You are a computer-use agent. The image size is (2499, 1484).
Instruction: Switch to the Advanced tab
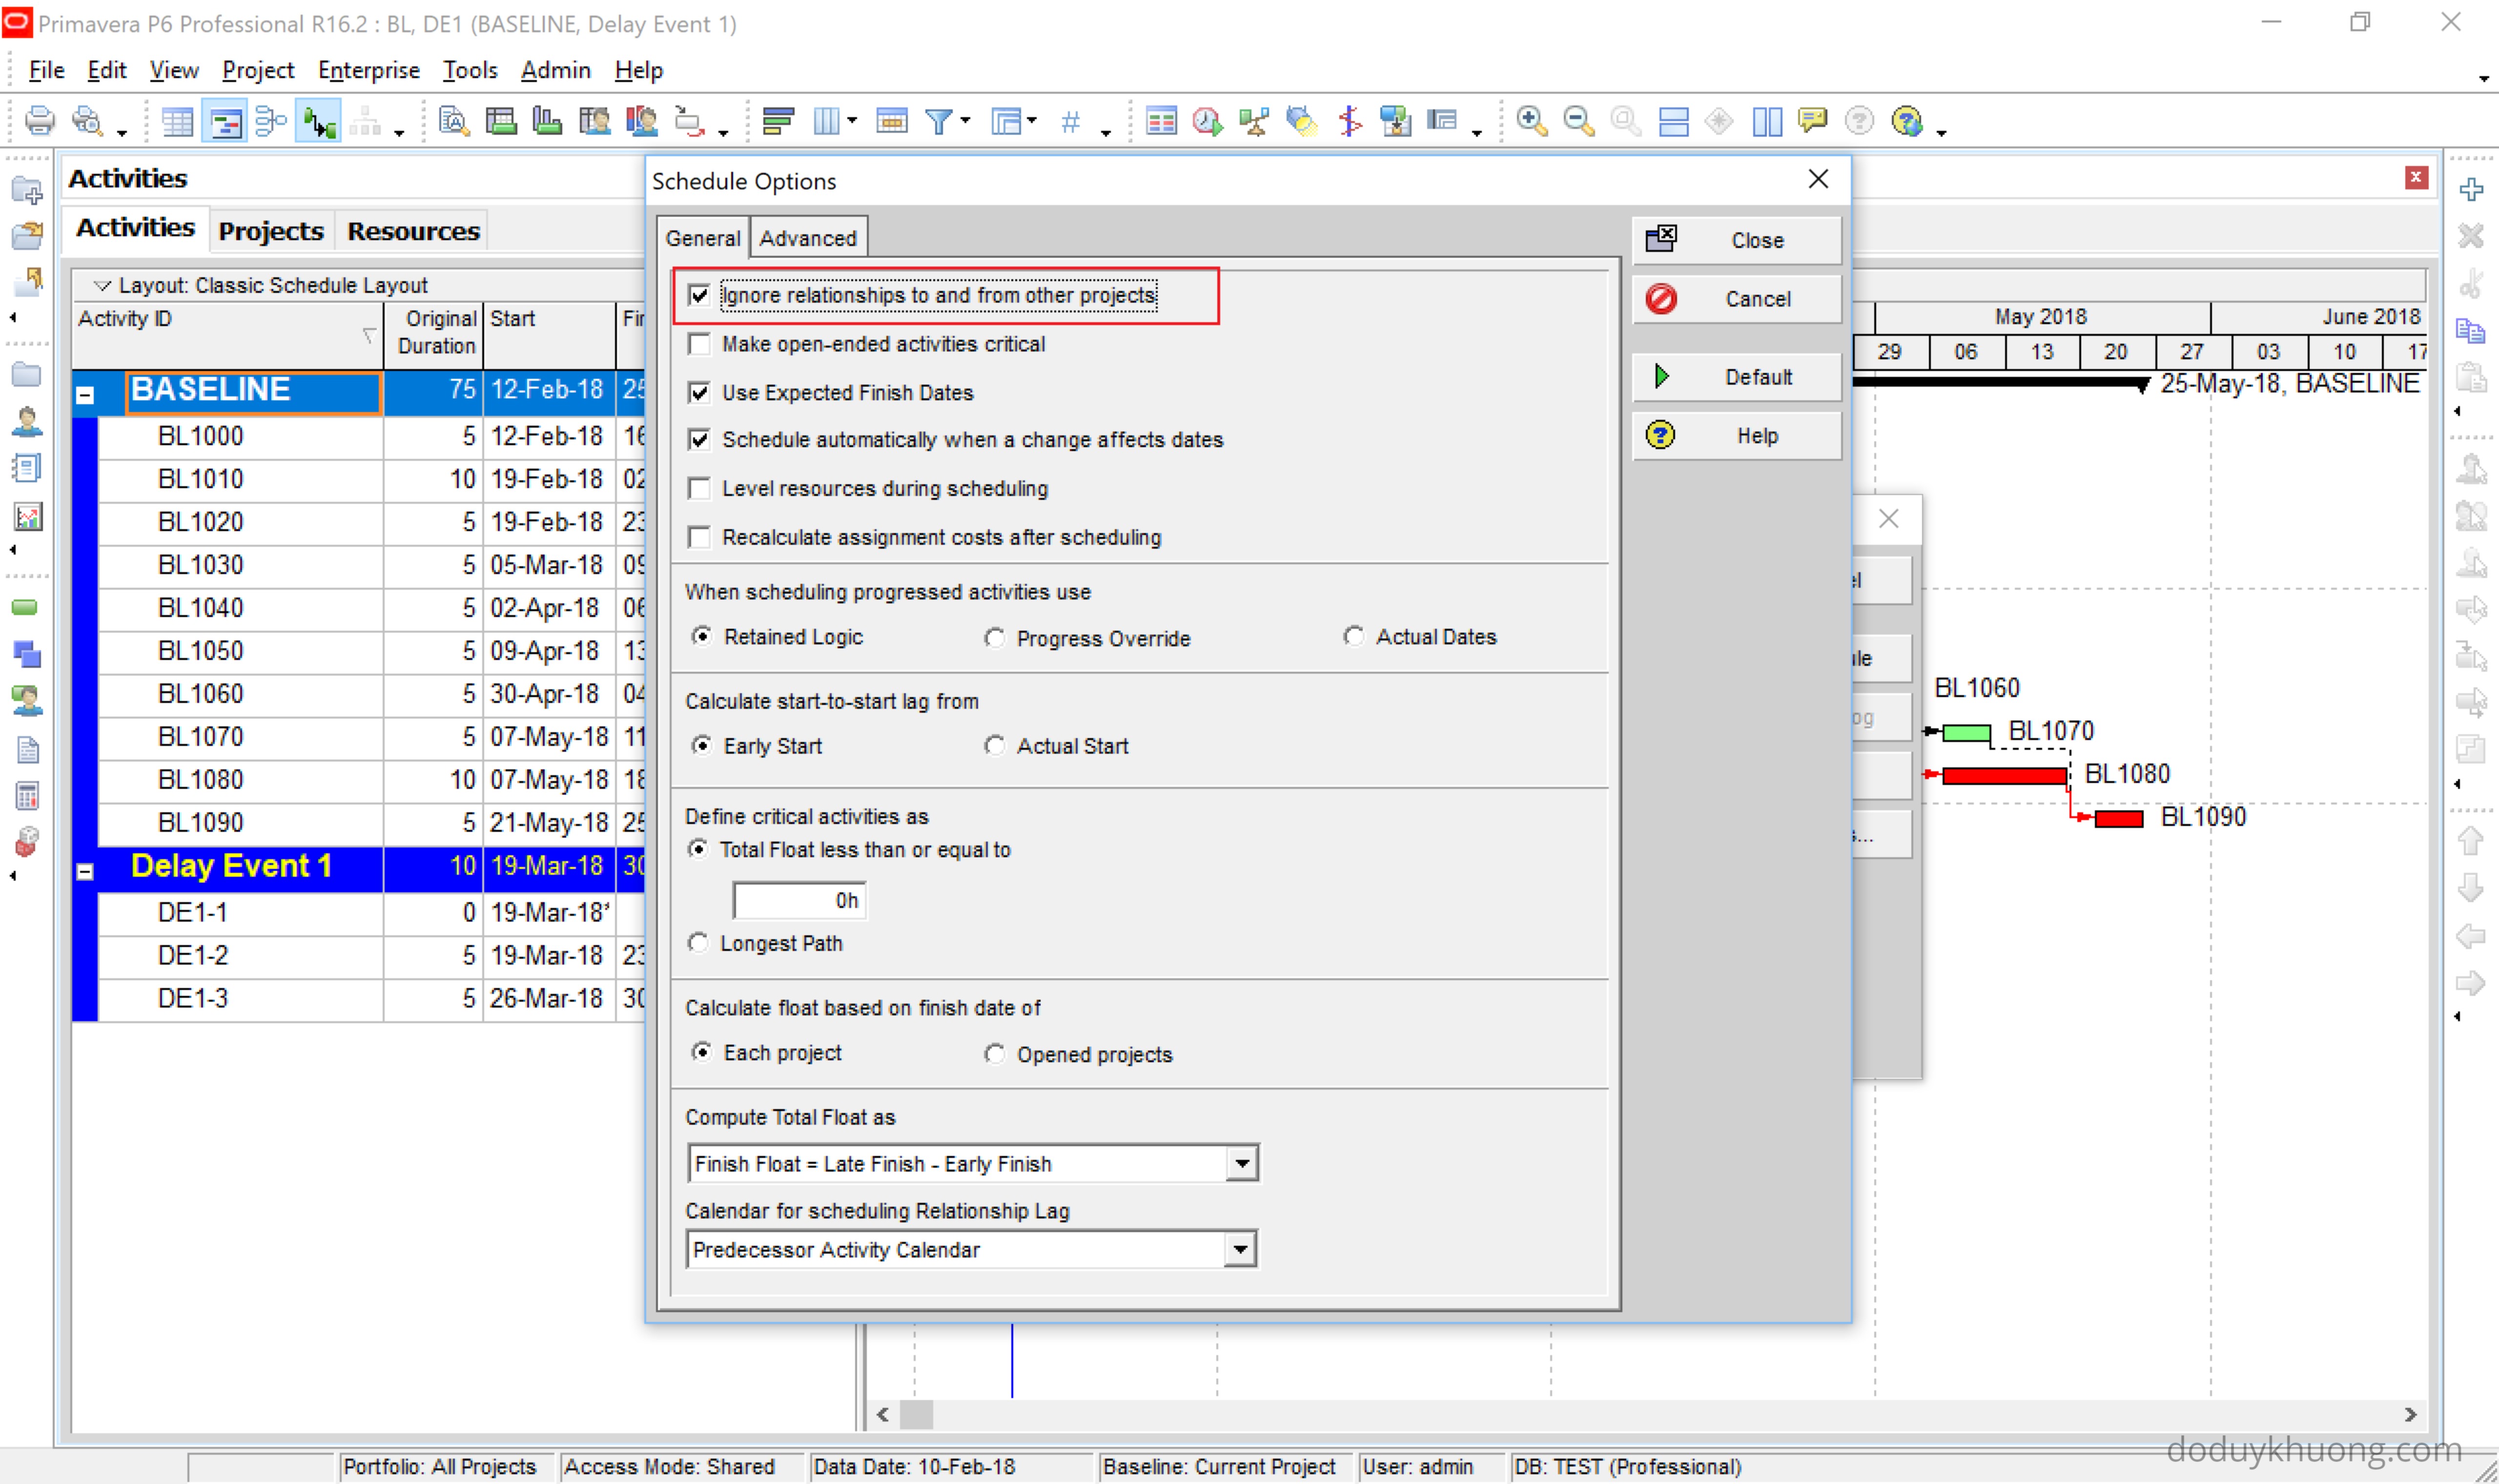pos(807,238)
